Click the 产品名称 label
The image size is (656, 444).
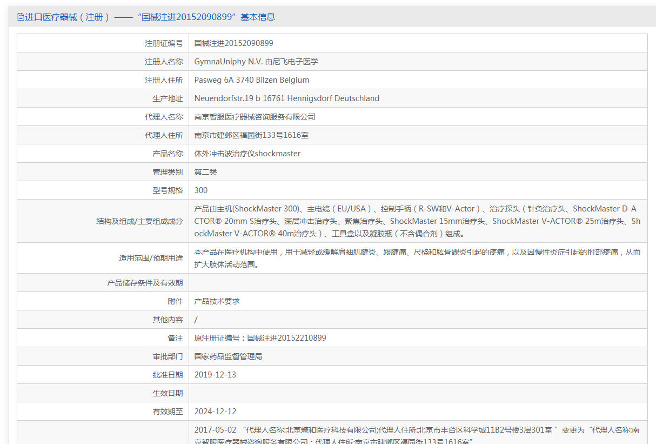(168, 154)
